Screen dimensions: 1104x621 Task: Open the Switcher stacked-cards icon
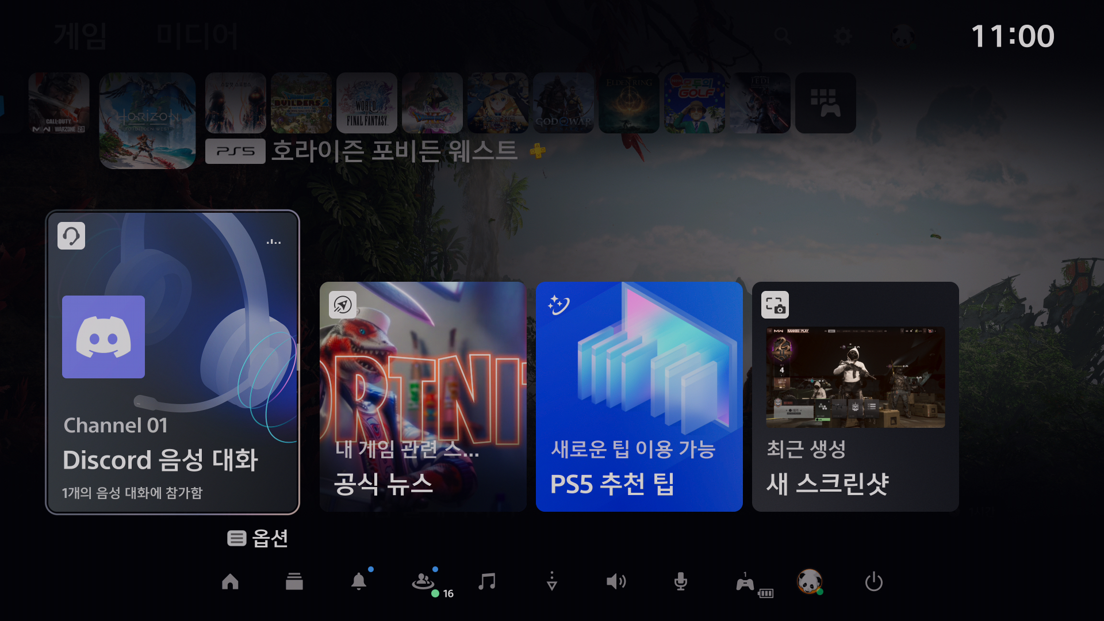(294, 582)
